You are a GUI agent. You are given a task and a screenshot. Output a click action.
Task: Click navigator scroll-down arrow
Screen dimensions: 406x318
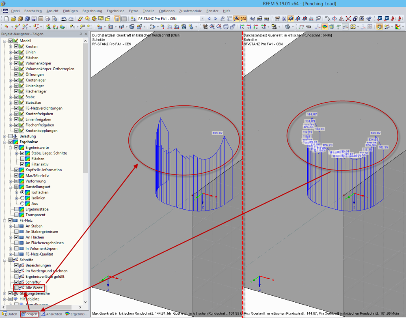[x=85, y=302]
